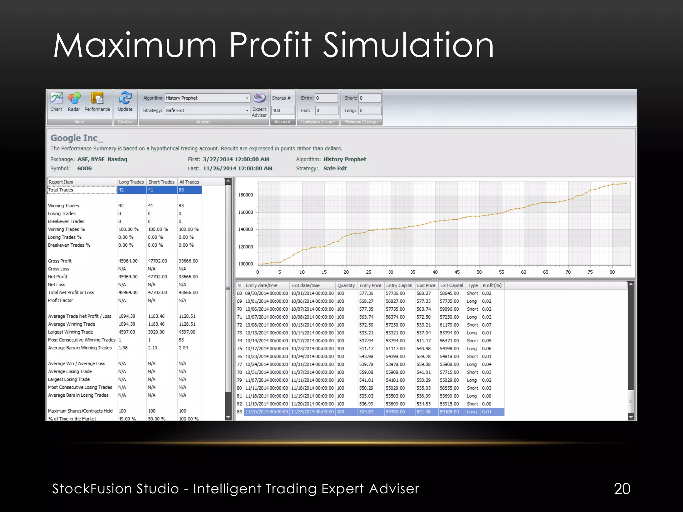
Task: Click the Exit commission input field
Action: 326,110
